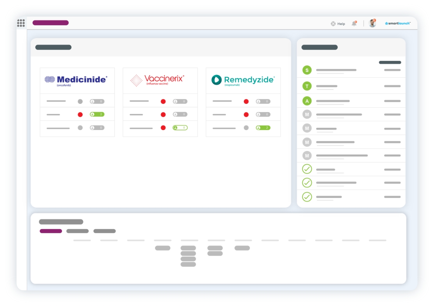Click the bottom item in the four-pill stack
Viewport: 434px width, 307px height.
188,264
